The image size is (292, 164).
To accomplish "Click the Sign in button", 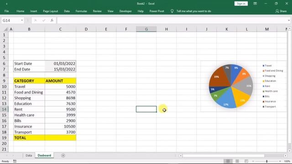I will (241, 4).
